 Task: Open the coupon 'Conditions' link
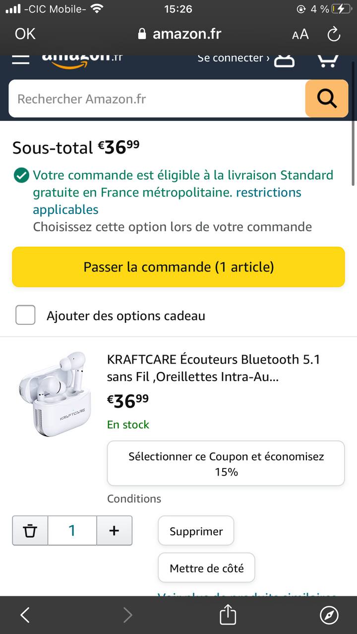[x=134, y=499]
